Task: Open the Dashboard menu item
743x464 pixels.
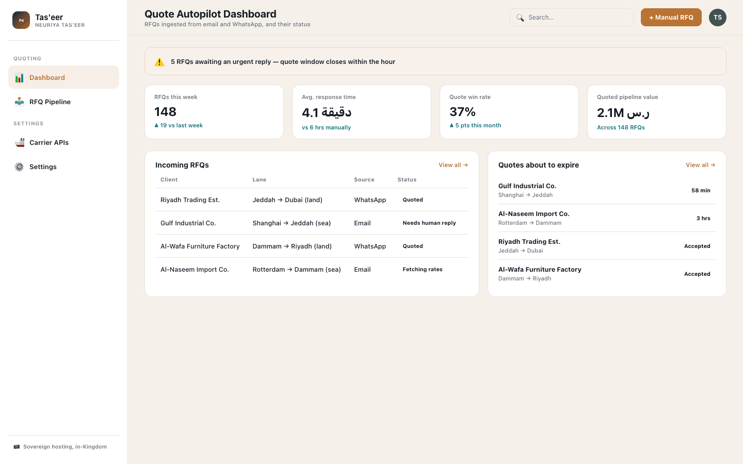Action: pyautogui.click(x=64, y=77)
